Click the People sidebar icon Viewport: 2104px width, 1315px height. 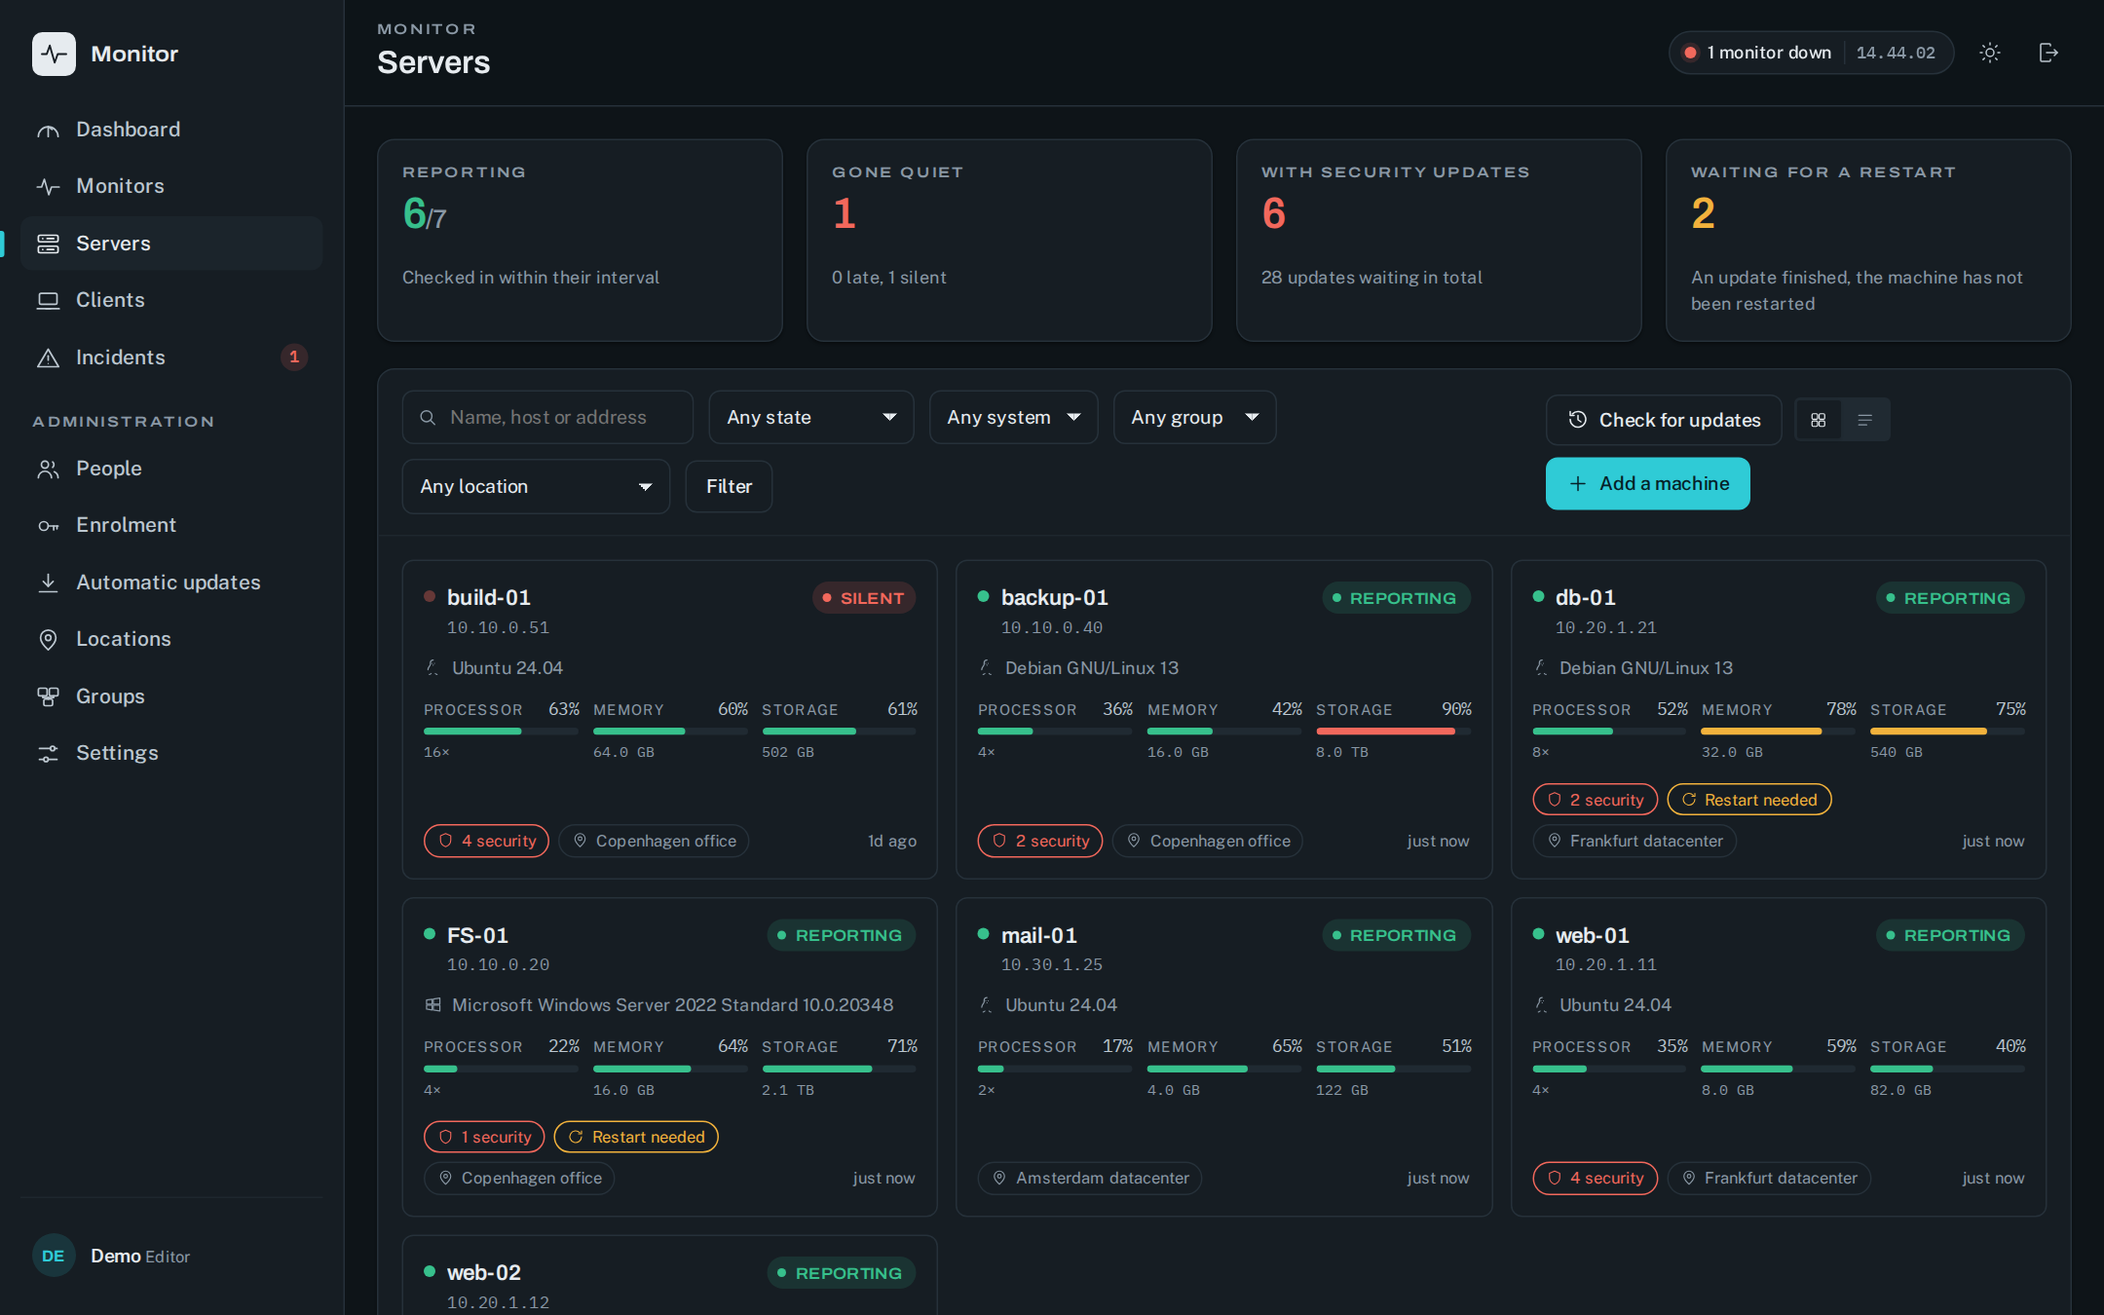pos(48,470)
